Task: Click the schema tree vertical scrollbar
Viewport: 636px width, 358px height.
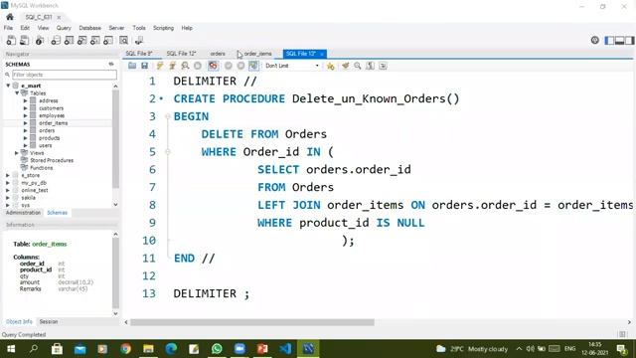Action: point(115,139)
